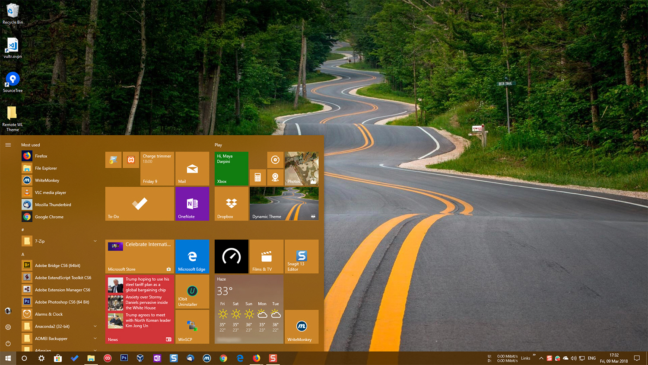The width and height of the screenshot is (648, 365).
Task: Open Settings from the Start sidebar
Action: point(8,327)
